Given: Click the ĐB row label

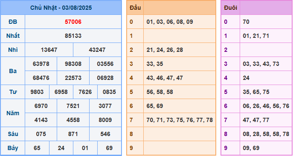Looking at the screenshot, I should (x=13, y=22).
